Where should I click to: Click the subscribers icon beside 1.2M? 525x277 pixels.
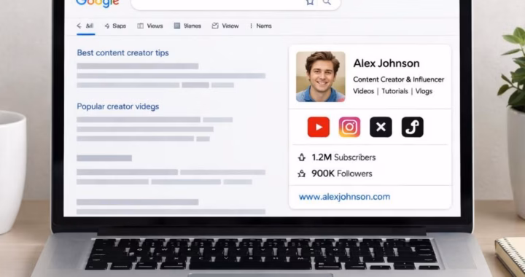302,157
